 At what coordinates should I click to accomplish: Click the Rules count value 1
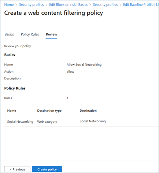pos(67,98)
